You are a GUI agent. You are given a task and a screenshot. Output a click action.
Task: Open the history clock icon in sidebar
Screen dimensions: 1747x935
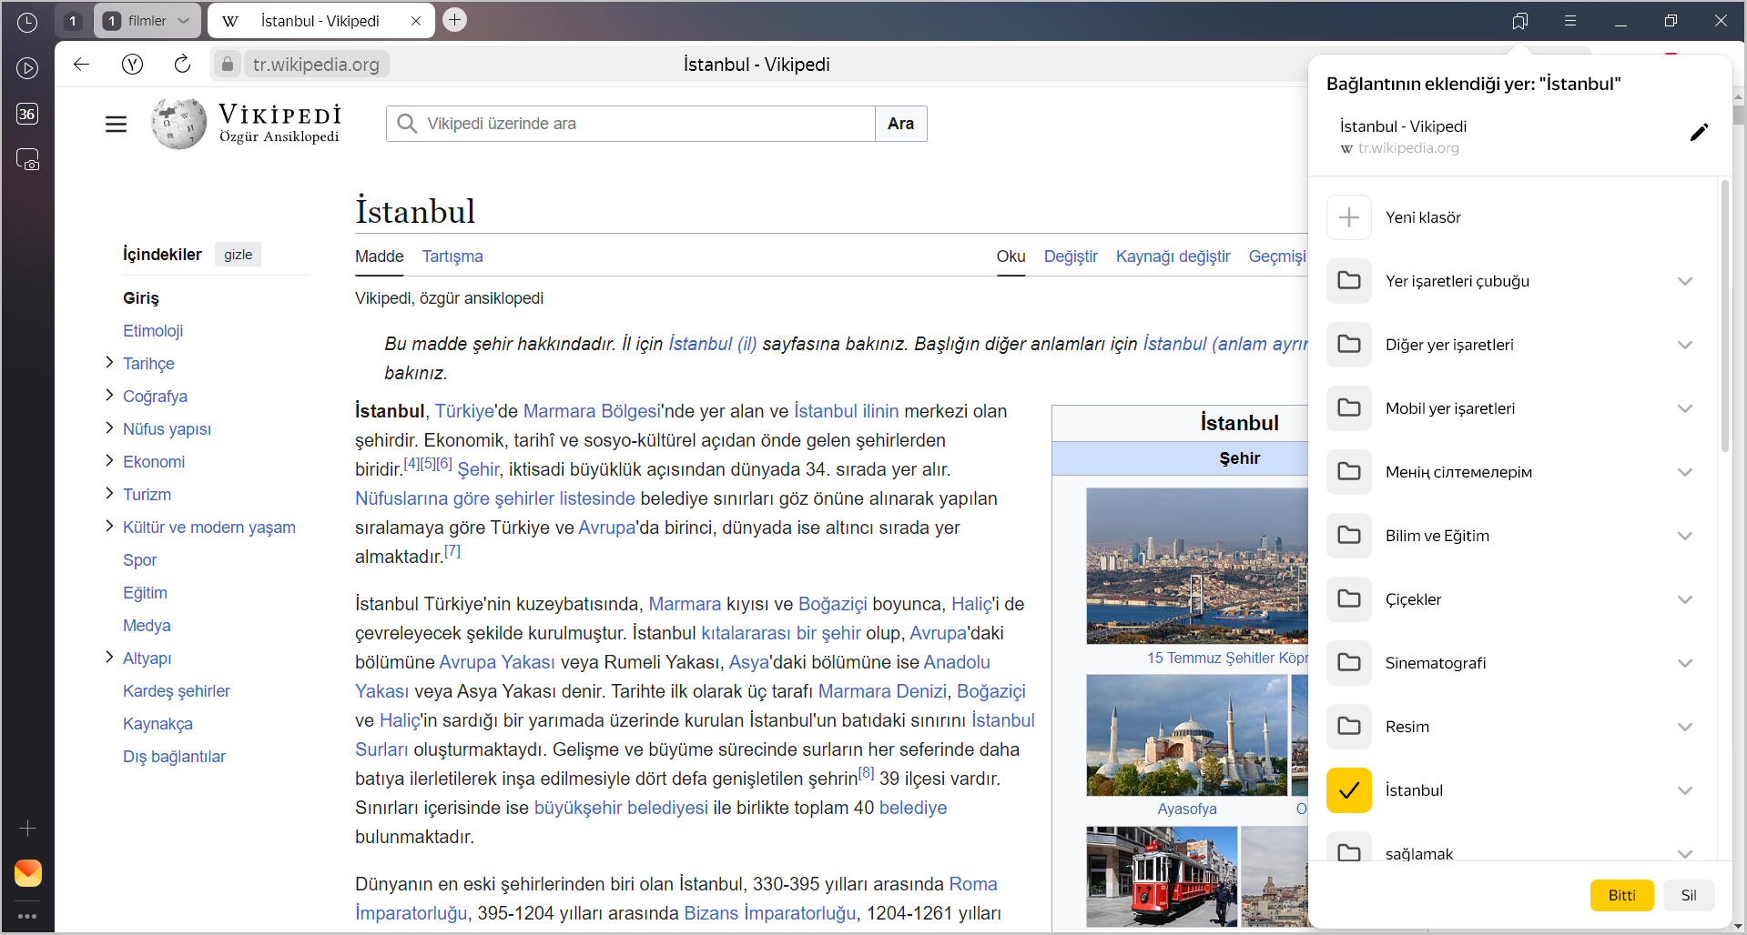coord(27,22)
